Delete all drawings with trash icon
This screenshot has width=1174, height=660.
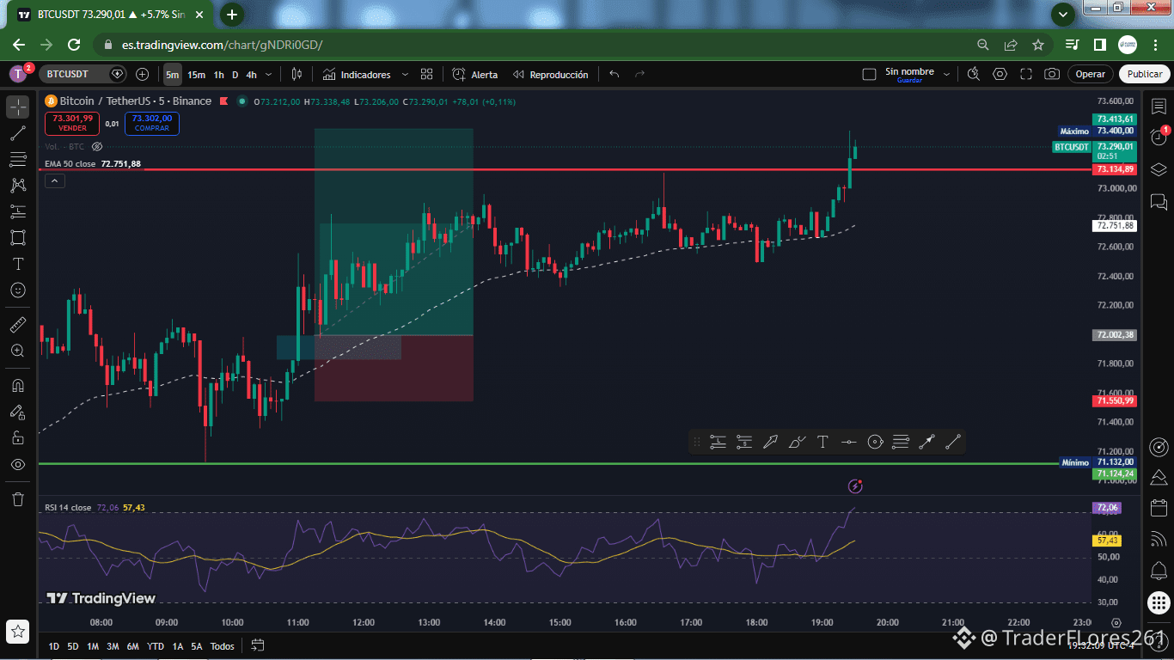tap(18, 498)
